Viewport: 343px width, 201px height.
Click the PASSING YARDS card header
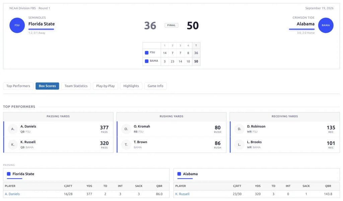(58, 116)
